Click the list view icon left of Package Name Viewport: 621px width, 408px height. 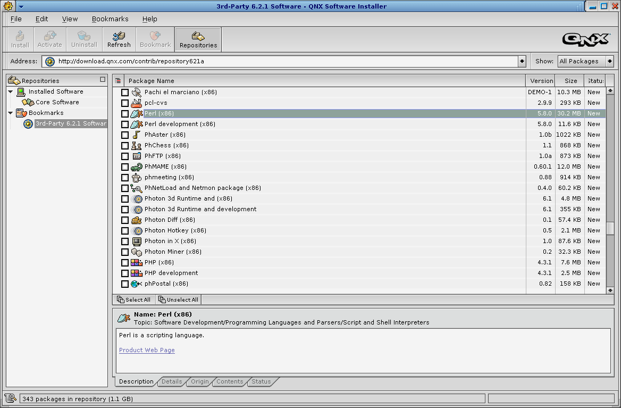pyautogui.click(x=118, y=81)
